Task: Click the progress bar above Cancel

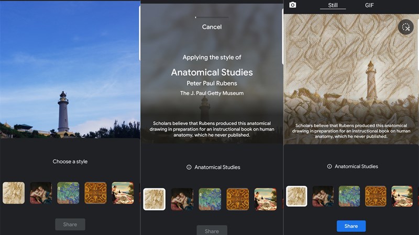Action: [x=212, y=17]
